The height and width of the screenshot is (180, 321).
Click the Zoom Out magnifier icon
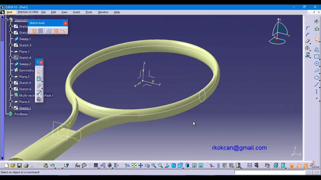point(160,165)
